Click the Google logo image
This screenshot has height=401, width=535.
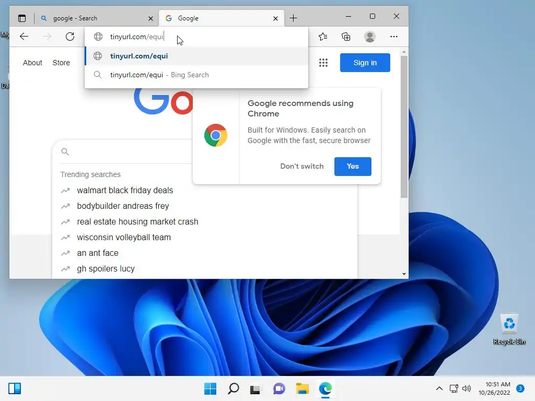point(164,101)
